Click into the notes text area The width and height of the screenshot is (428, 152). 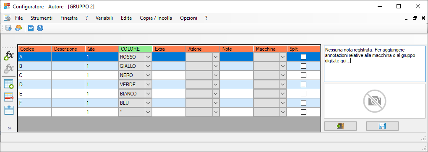point(374,64)
